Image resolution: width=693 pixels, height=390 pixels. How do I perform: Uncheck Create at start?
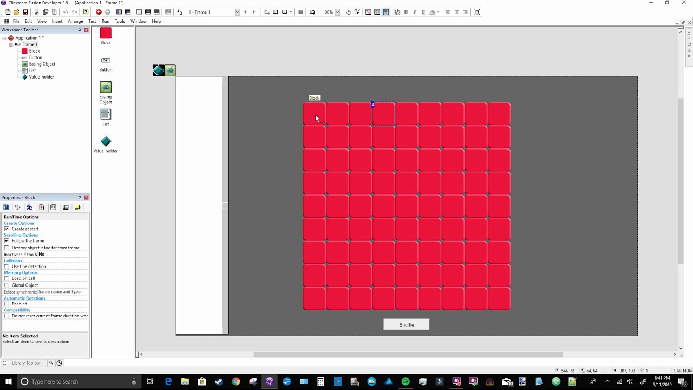[6, 229]
